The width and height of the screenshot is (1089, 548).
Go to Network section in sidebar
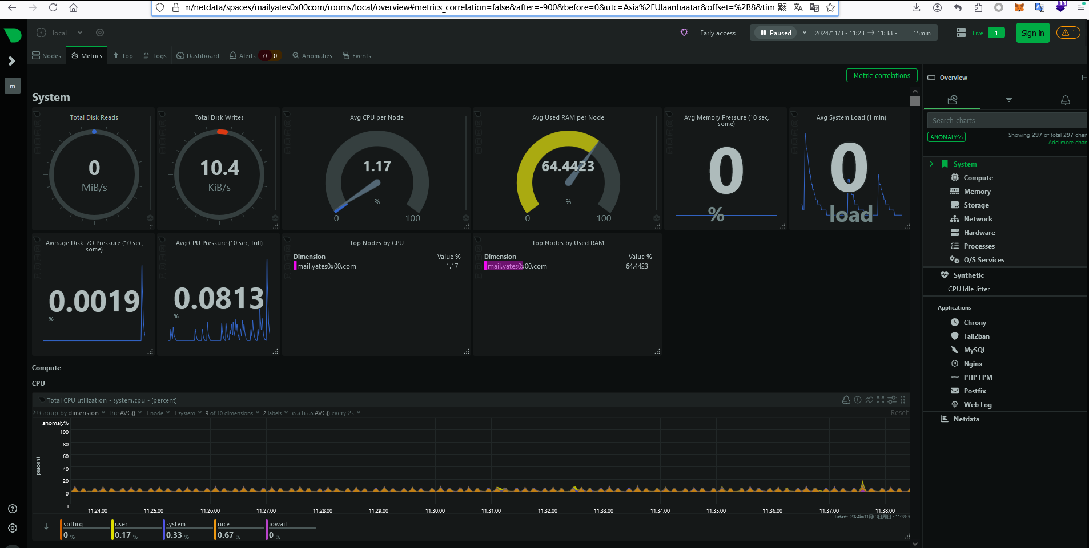(978, 219)
